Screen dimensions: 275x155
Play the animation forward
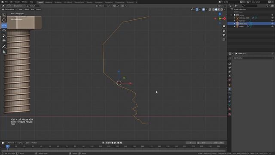pyautogui.click(x=115, y=143)
